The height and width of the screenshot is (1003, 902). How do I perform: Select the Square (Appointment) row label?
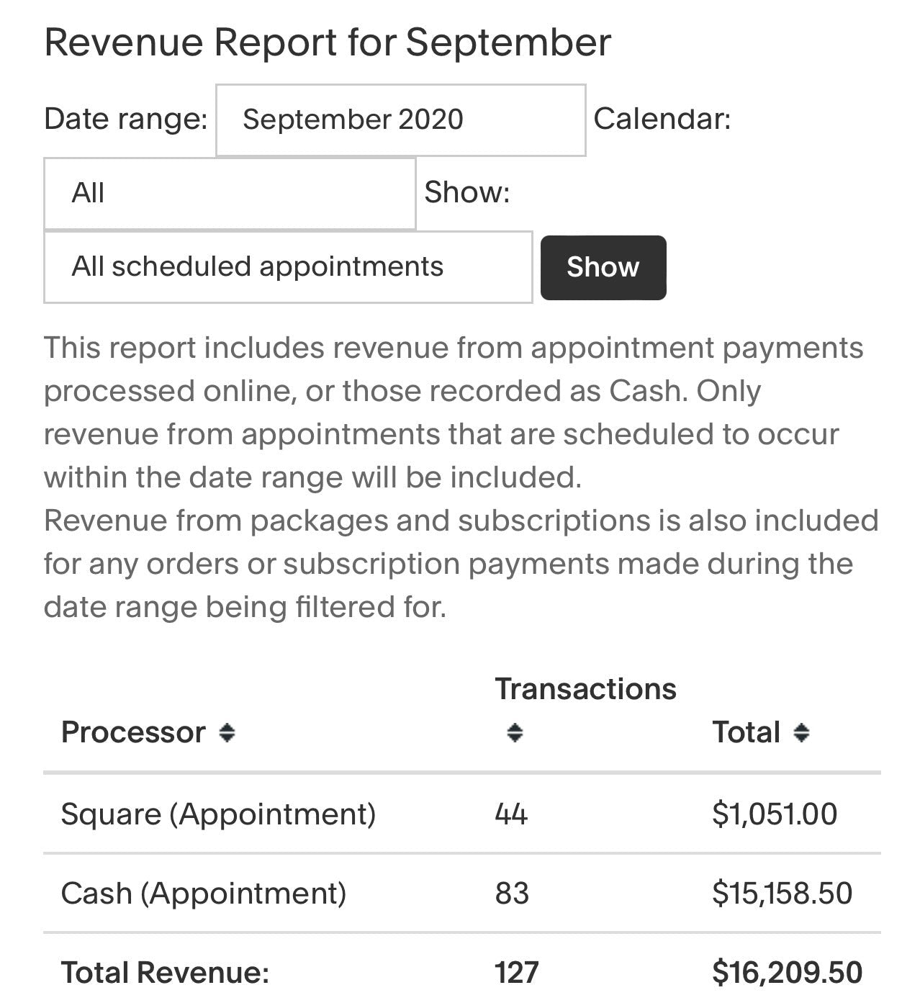pos(218,814)
